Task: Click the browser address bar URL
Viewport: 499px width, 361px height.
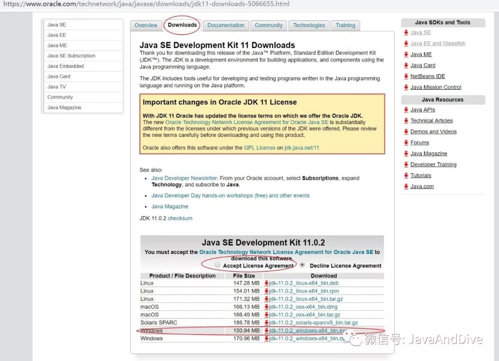Action: coord(146,4)
